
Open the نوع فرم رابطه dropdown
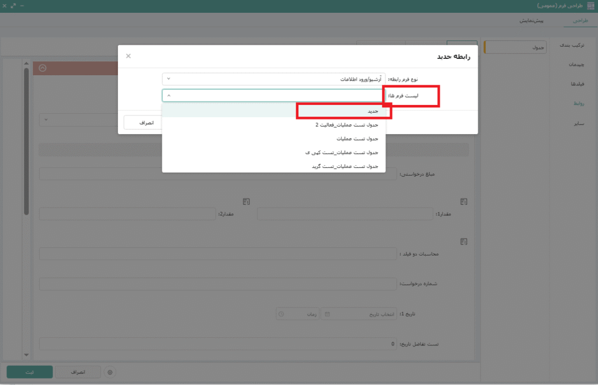[x=273, y=78]
